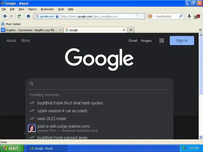Open the View menu

[21, 9]
